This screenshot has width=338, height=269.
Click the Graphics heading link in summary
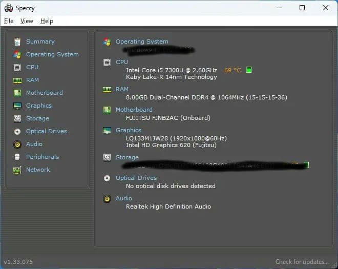tap(129, 130)
